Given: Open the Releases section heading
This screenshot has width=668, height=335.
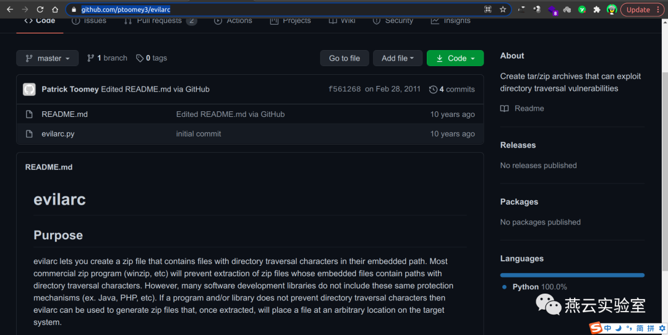Looking at the screenshot, I should 518,145.
